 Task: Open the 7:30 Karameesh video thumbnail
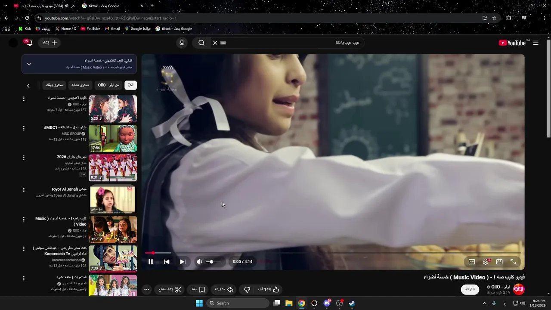click(x=113, y=259)
